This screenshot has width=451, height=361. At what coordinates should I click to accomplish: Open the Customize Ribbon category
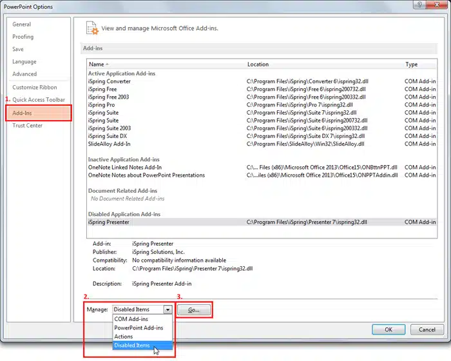pos(35,87)
